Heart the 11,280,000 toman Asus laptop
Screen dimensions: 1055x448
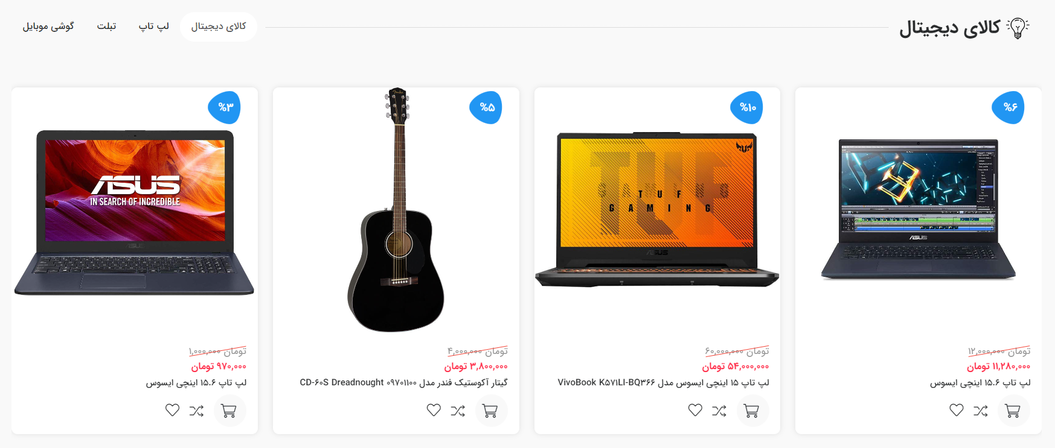tap(957, 410)
